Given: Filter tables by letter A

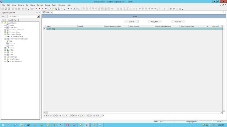Looking at the screenshot, I should (x=44, y=116).
